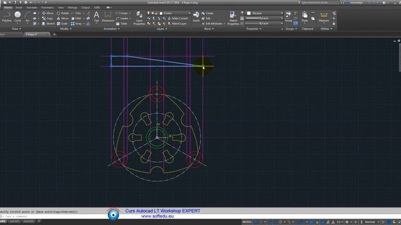The image size is (401, 225).
Task: Click the Group tool
Action: 288,17
